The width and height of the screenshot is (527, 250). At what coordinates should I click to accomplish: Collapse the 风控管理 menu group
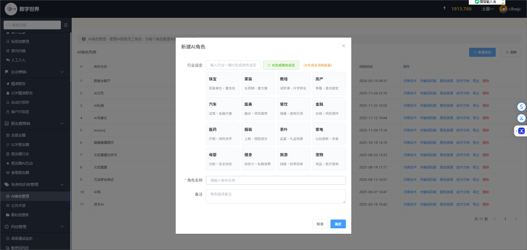click(x=35, y=227)
